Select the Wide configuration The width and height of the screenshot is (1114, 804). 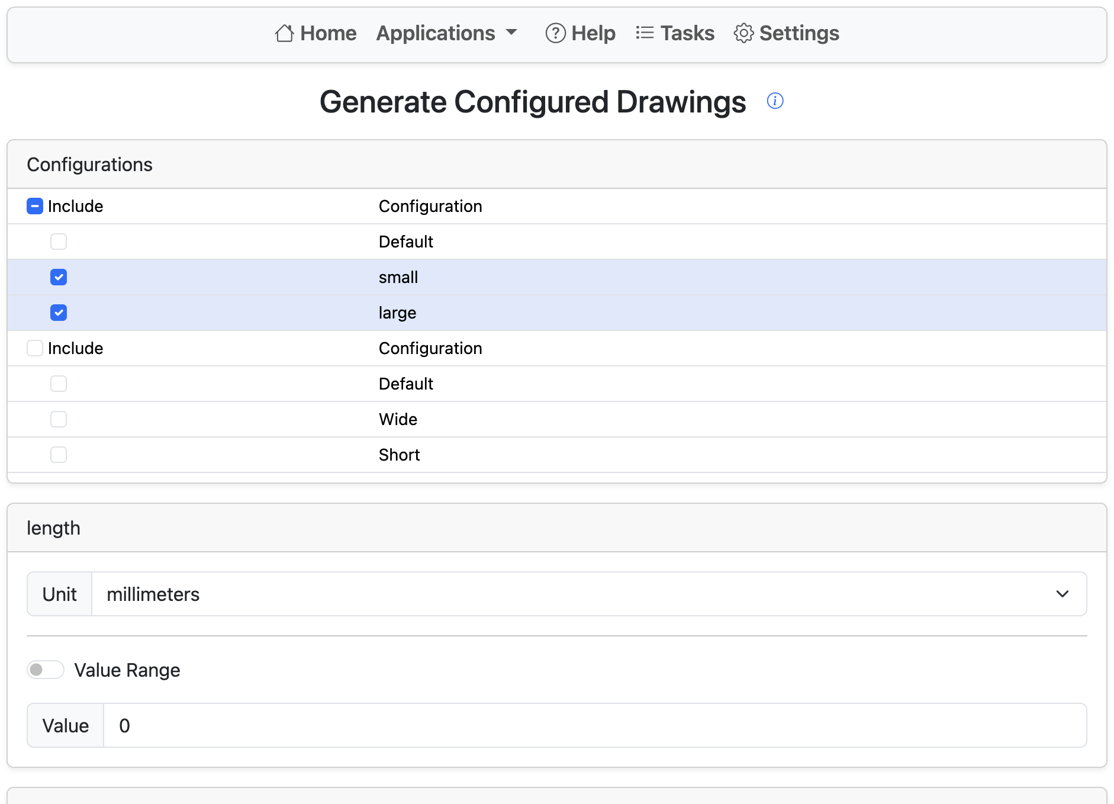59,419
